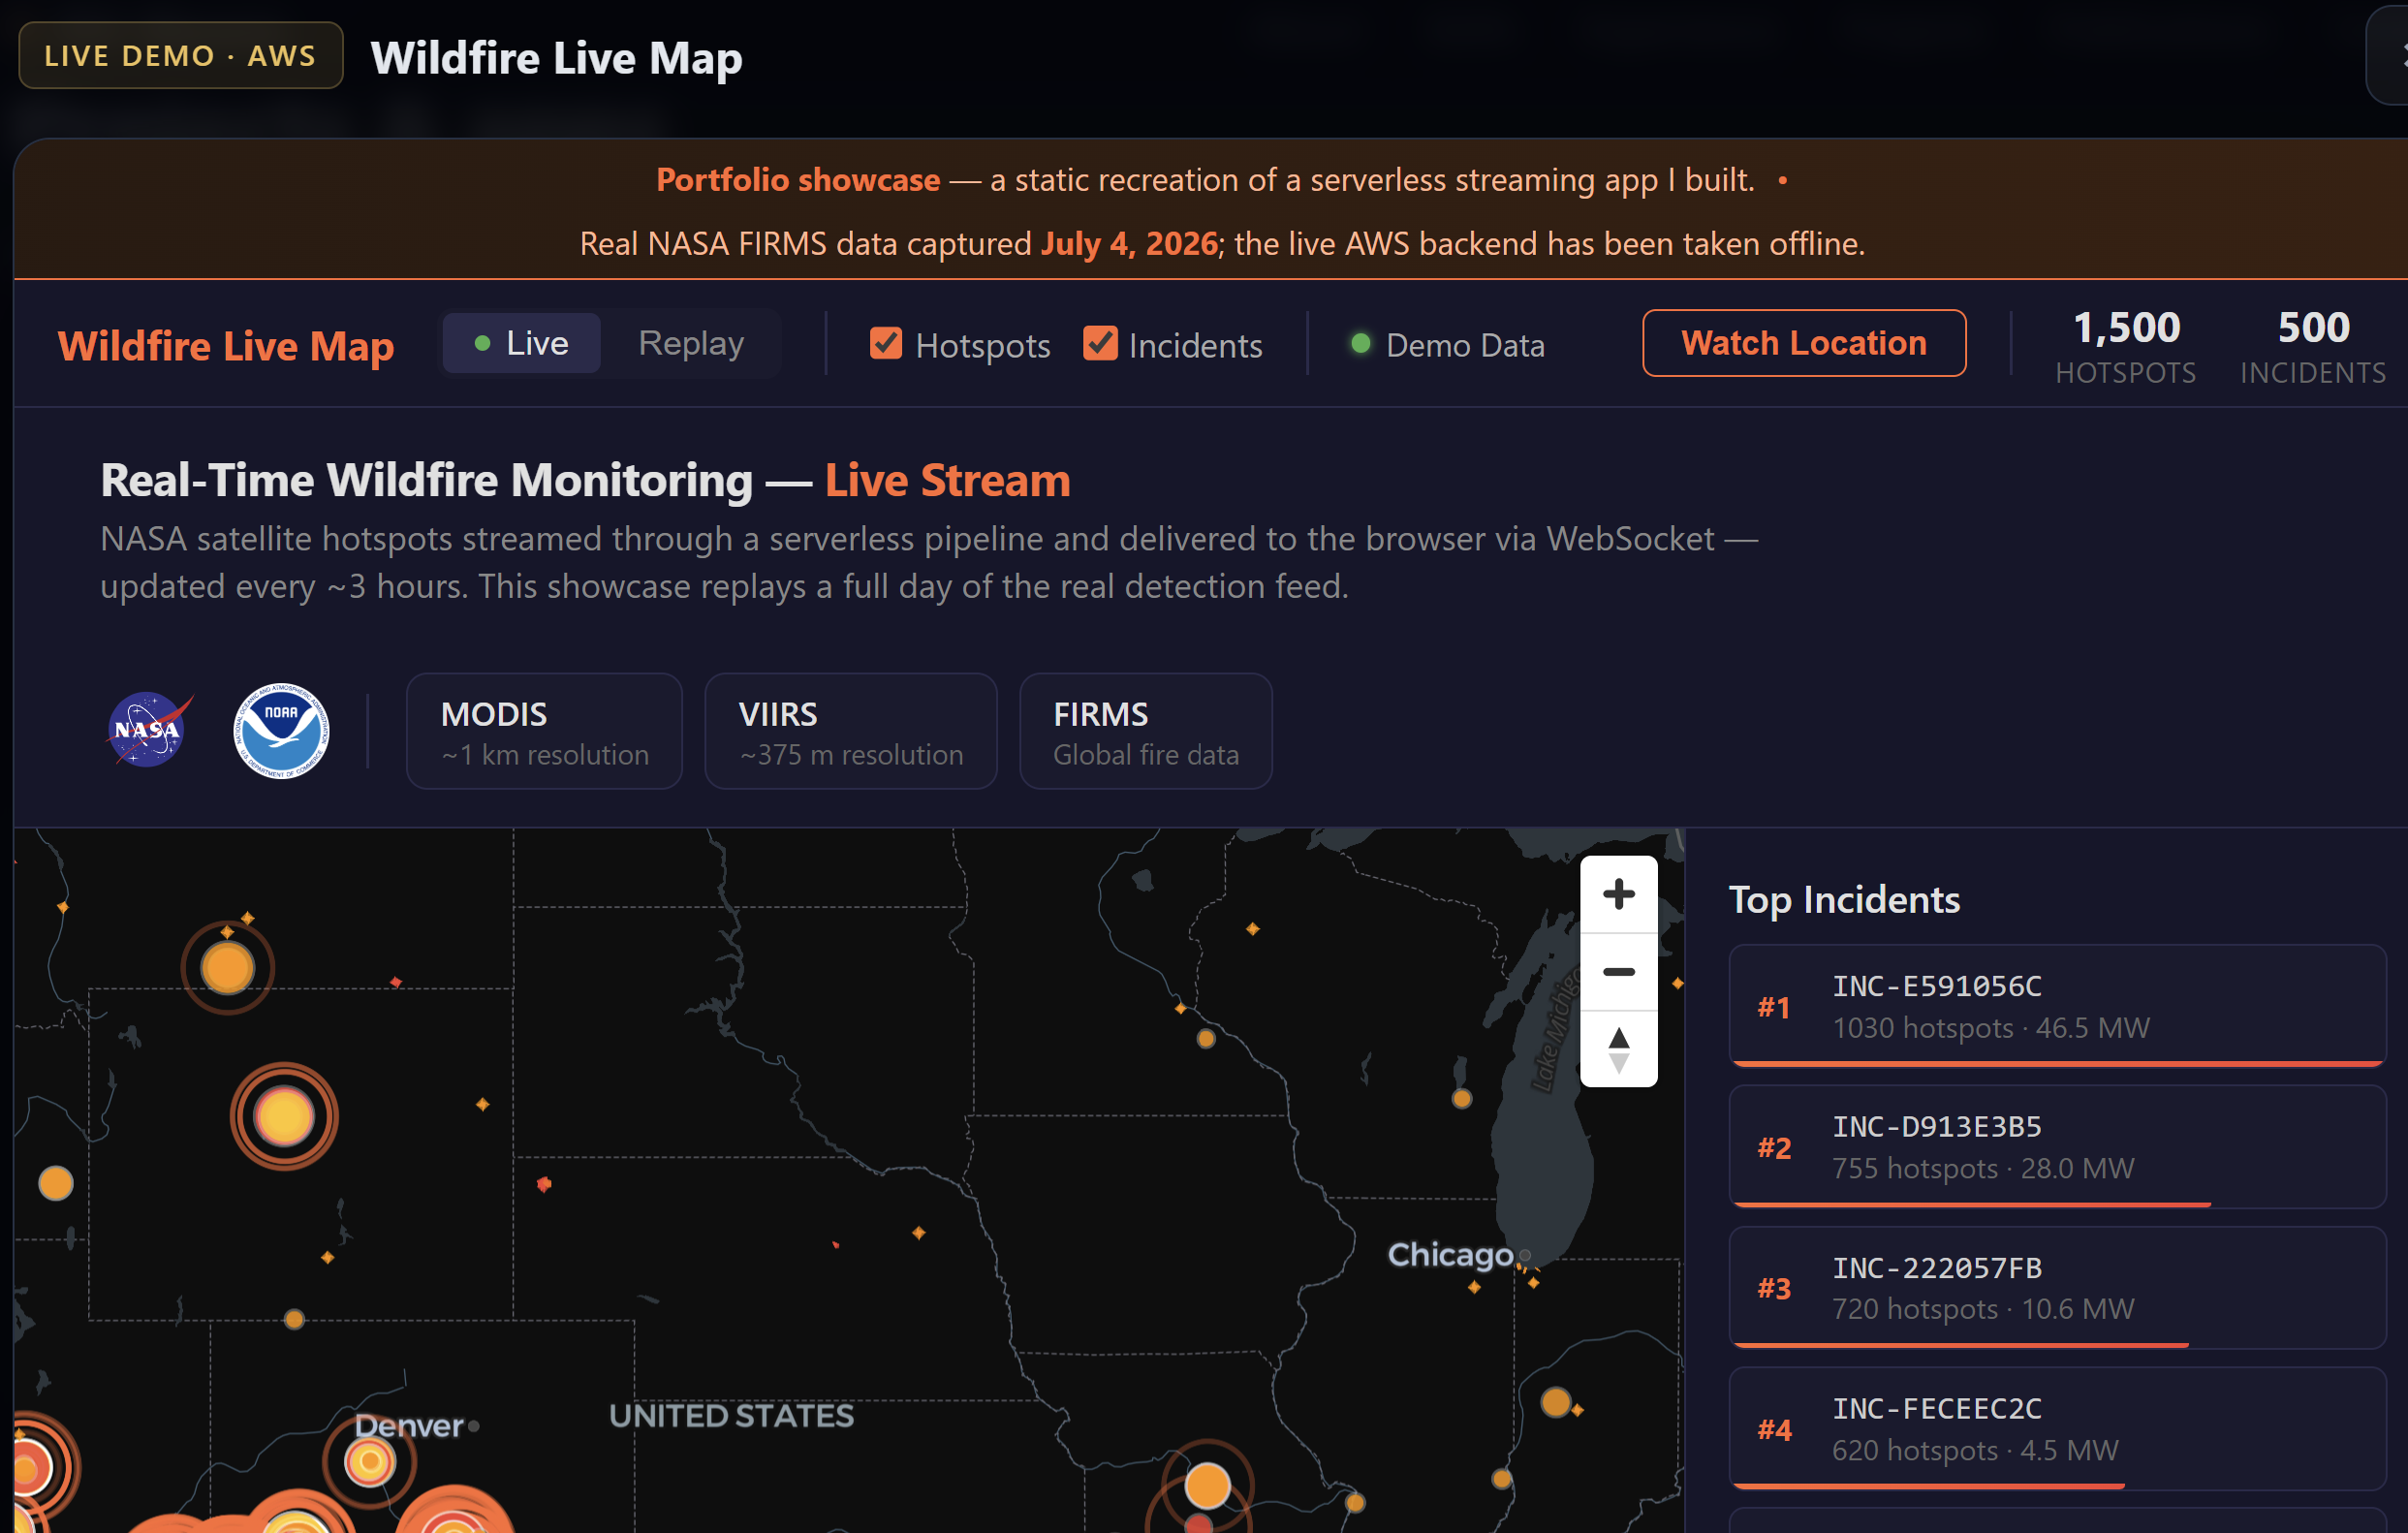Image resolution: width=2408 pixels, height=1533 pixels.
Task: Open incident #3 INC-222057FB
Action: pos(2056,1288)
